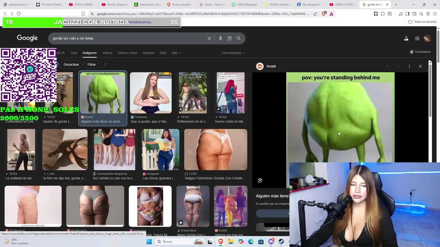Open the Google apps grid

tap(417, 38)
